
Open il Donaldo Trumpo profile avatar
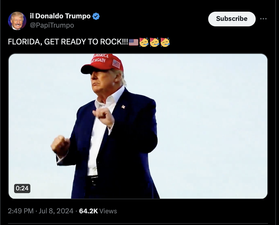click(x=17, y=21)
